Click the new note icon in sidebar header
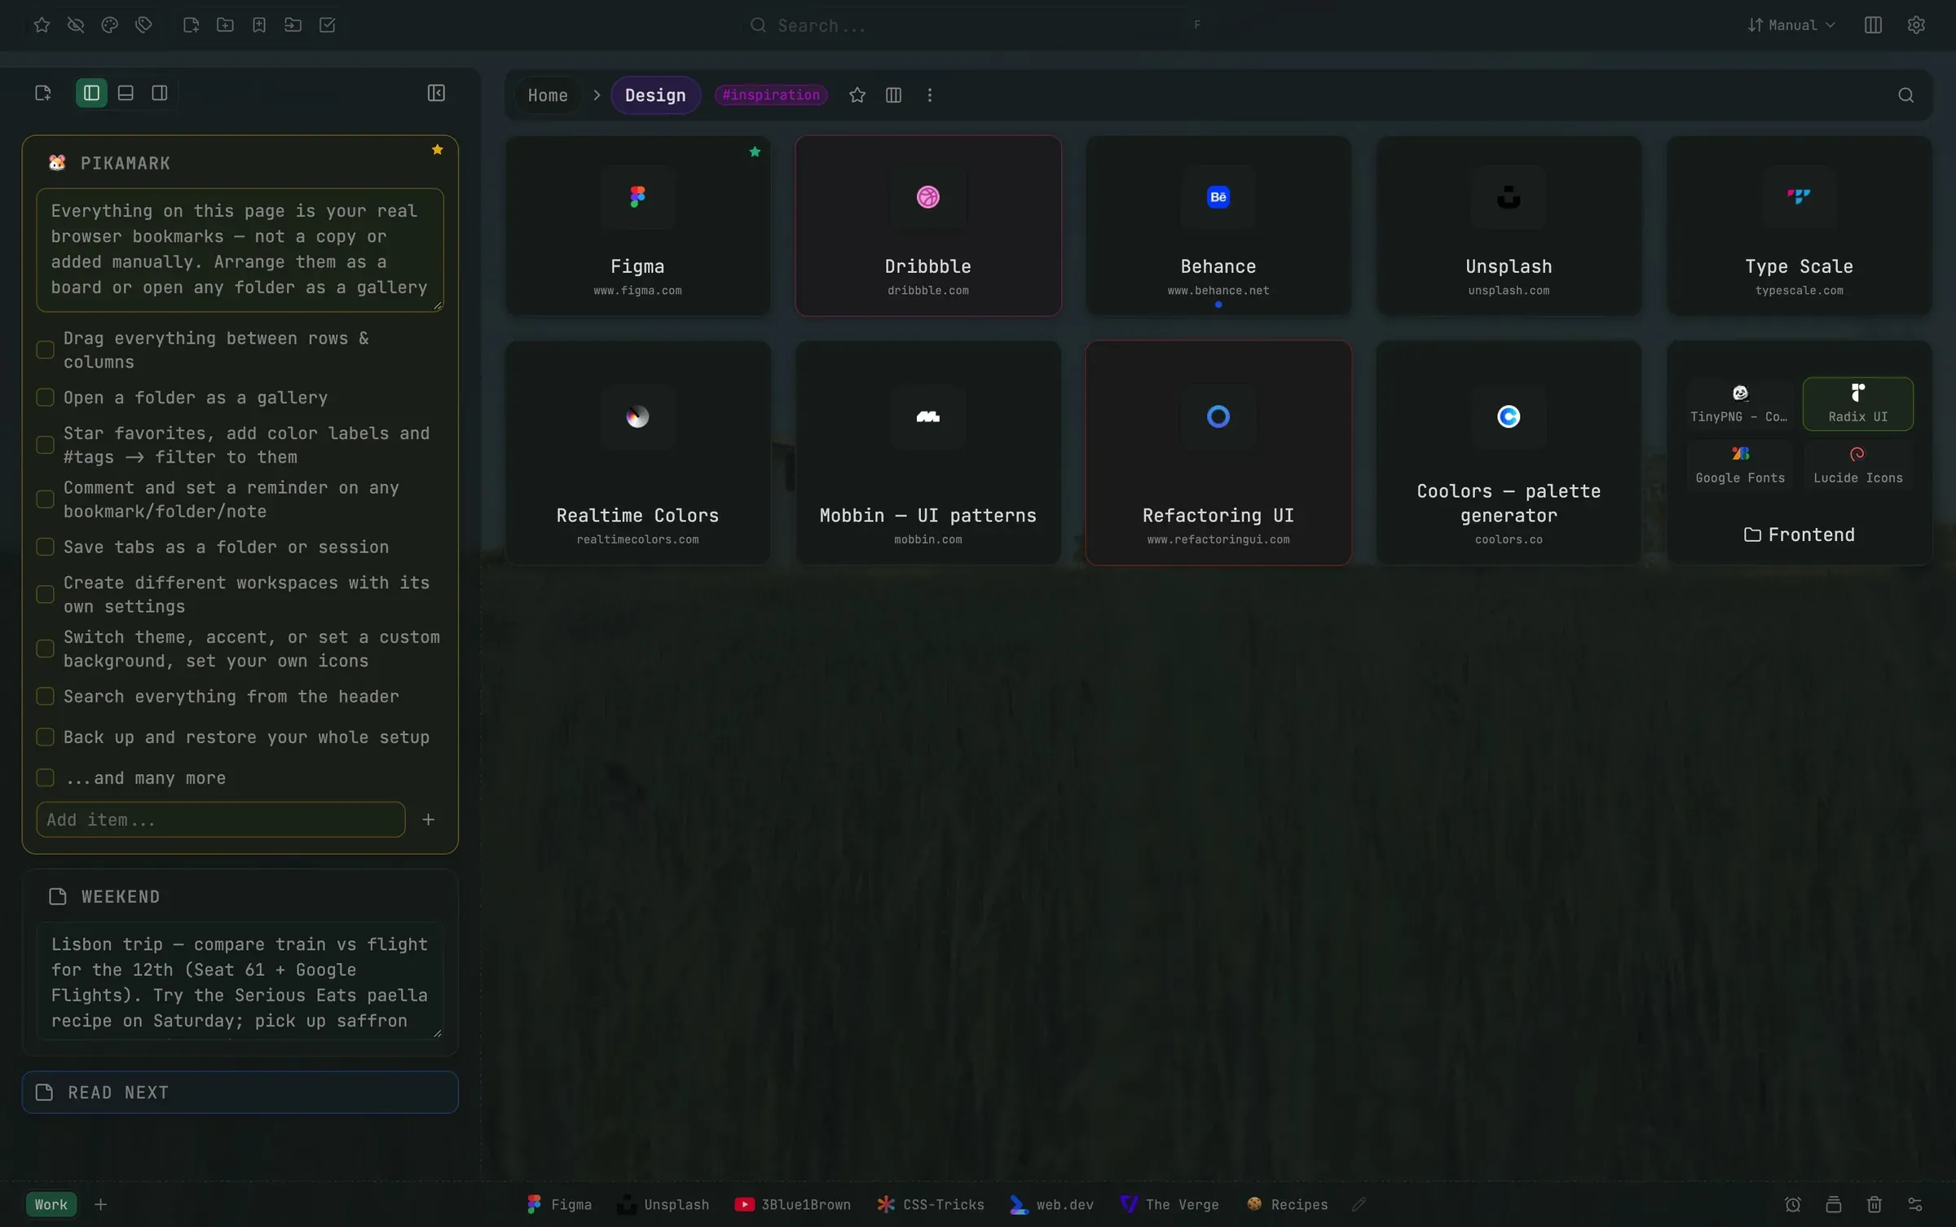 click(x=43, y=93)
